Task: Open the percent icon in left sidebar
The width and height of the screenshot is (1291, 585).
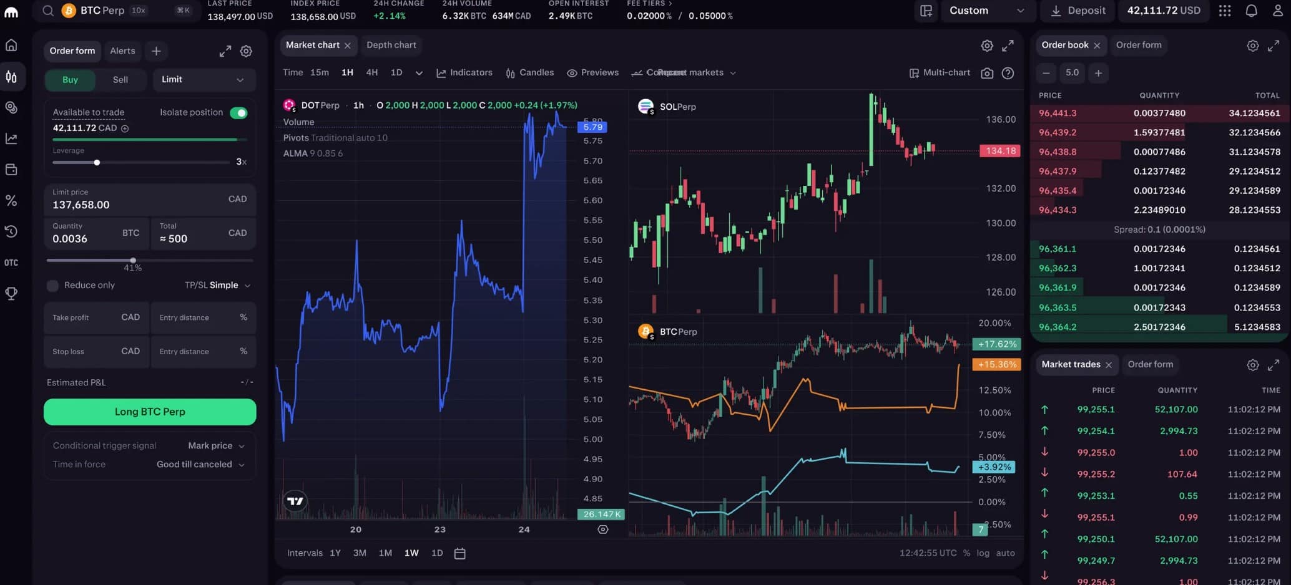Action: click(x=11, y=200)
